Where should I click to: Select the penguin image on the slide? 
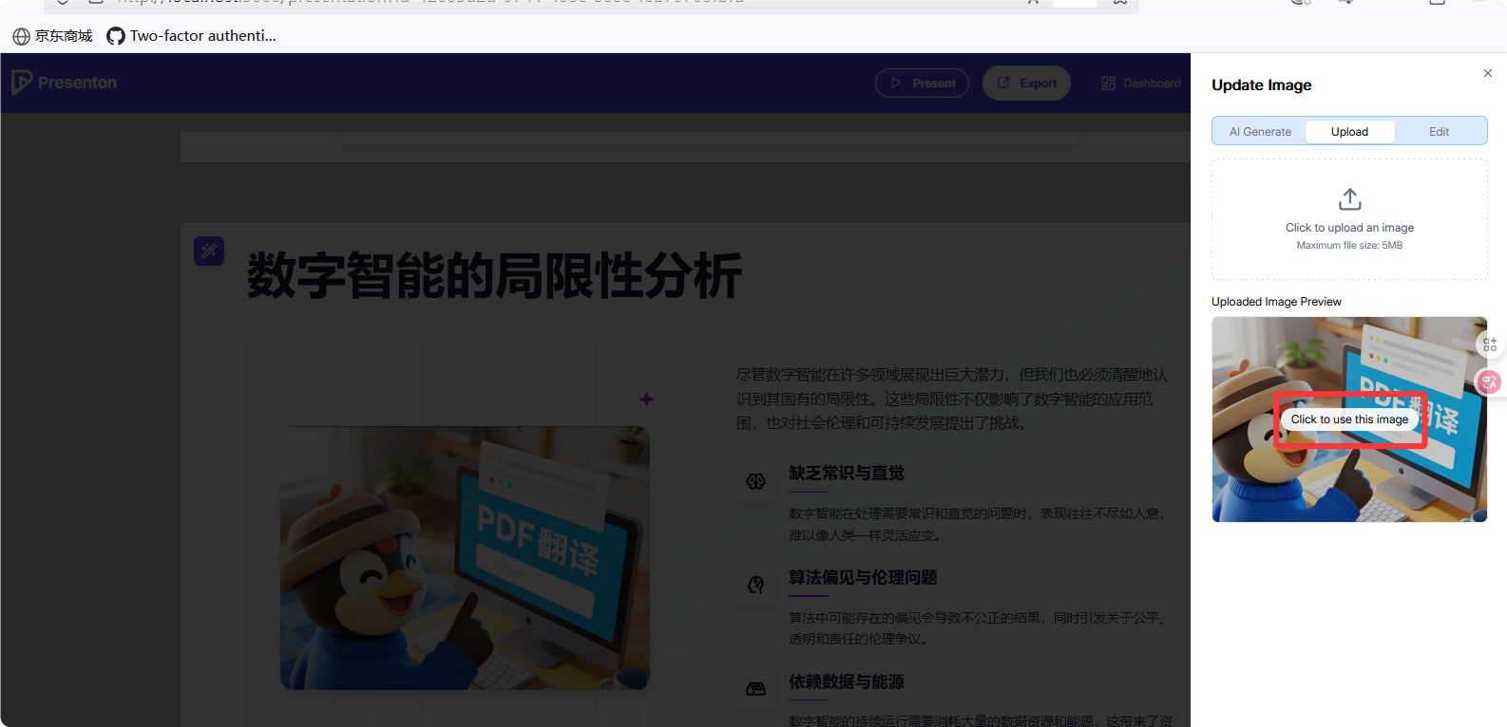(465, 558)
